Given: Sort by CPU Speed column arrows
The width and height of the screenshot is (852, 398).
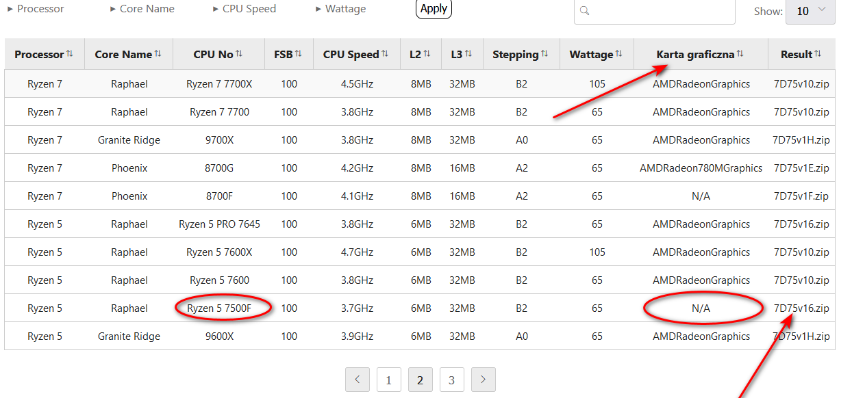Looking at the screenshot, I should coord(385,54).
